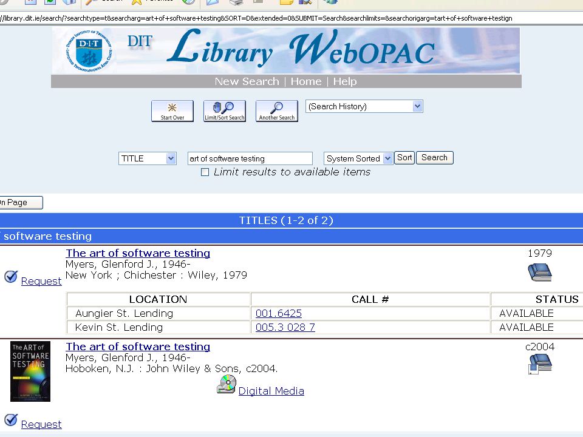Open the c2004 'The art of software testing' title
Screen dimensions: 583x437
[x=138, y=347]
